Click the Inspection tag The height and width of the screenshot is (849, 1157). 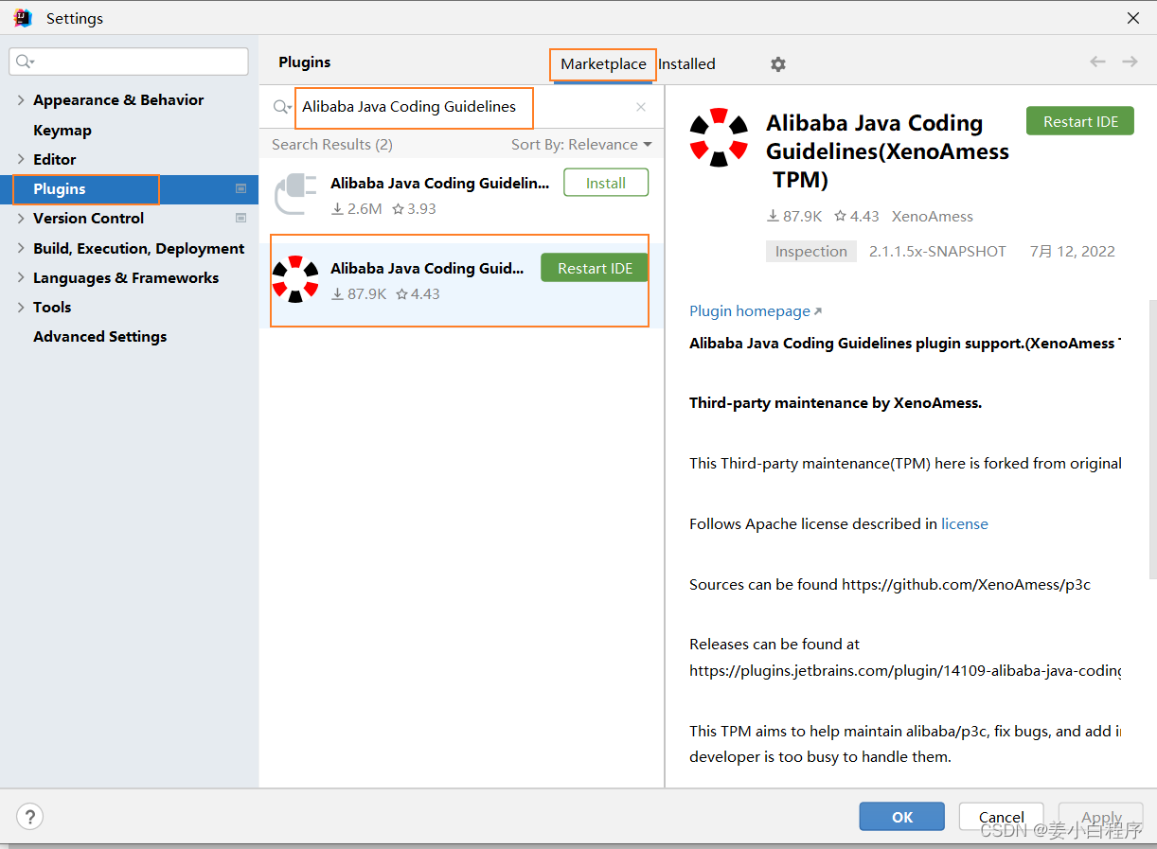[811, 252]
